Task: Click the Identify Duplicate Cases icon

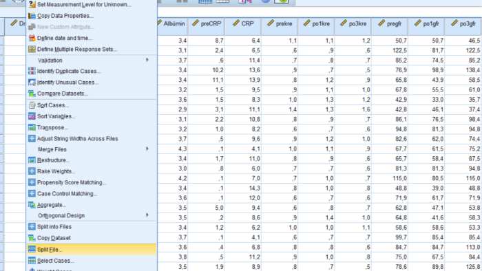Action: click(x=32, y=72)
